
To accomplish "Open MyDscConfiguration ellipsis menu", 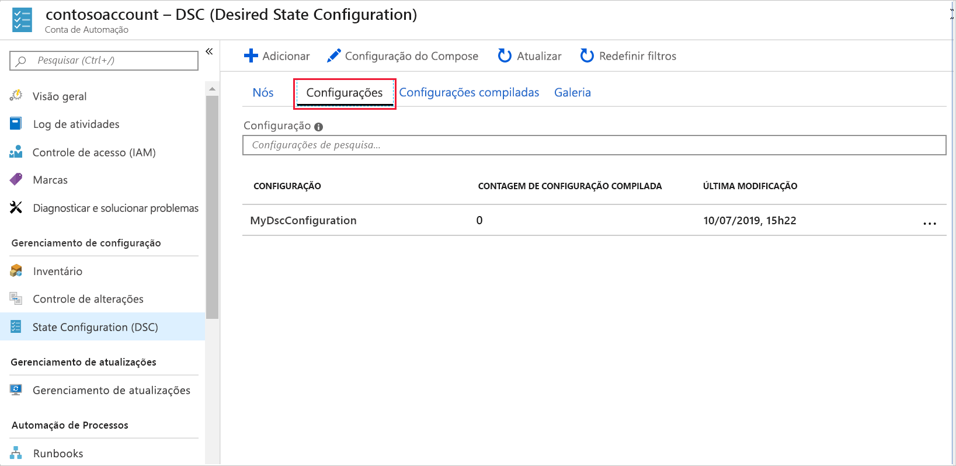I will tap(930, 223).
